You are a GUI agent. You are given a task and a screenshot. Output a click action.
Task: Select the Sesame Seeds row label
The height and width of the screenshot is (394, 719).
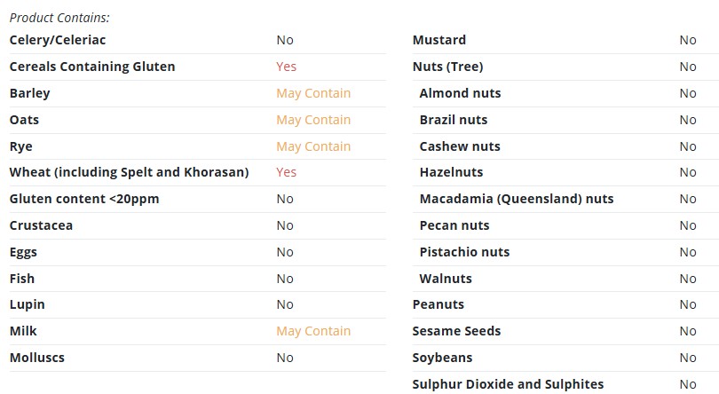[457, 331]
